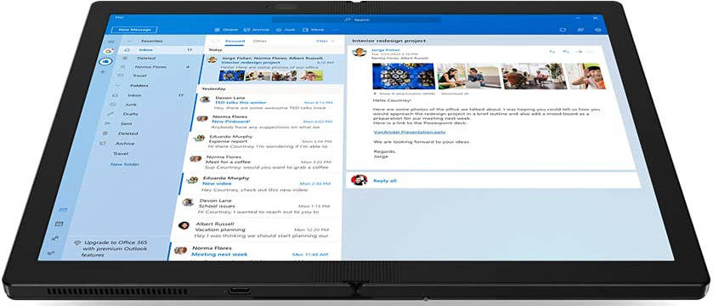The image size is (719, 306).
Task: Open the VanArsdel Presentation.pptx link
Action: click(x=410, y=133)
